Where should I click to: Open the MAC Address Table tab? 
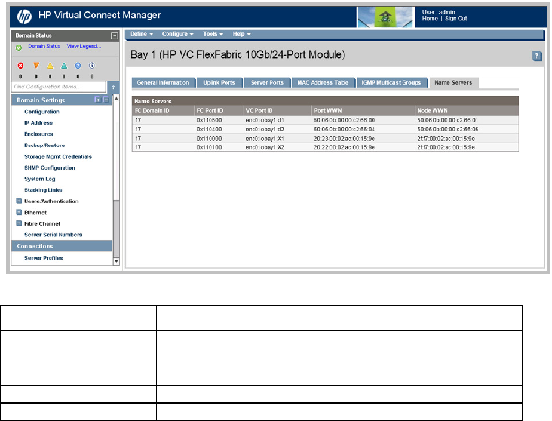(x=323, y=82)
